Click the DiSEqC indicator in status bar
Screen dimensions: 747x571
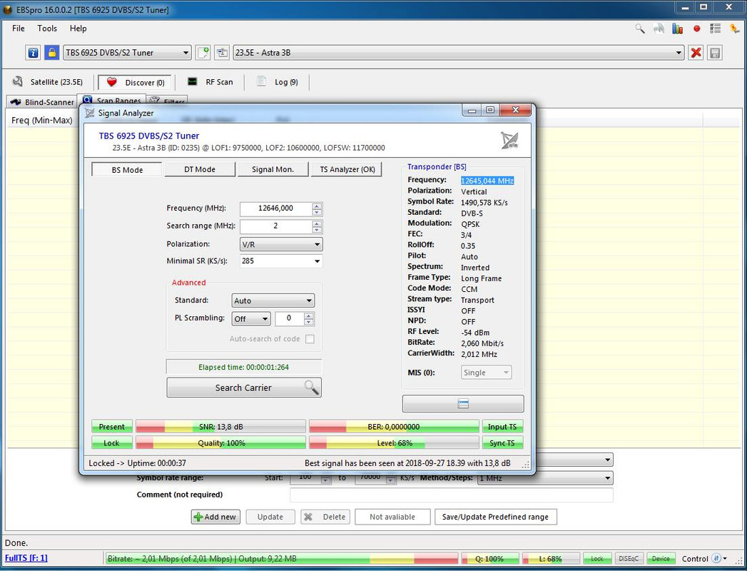click(629, 559)
